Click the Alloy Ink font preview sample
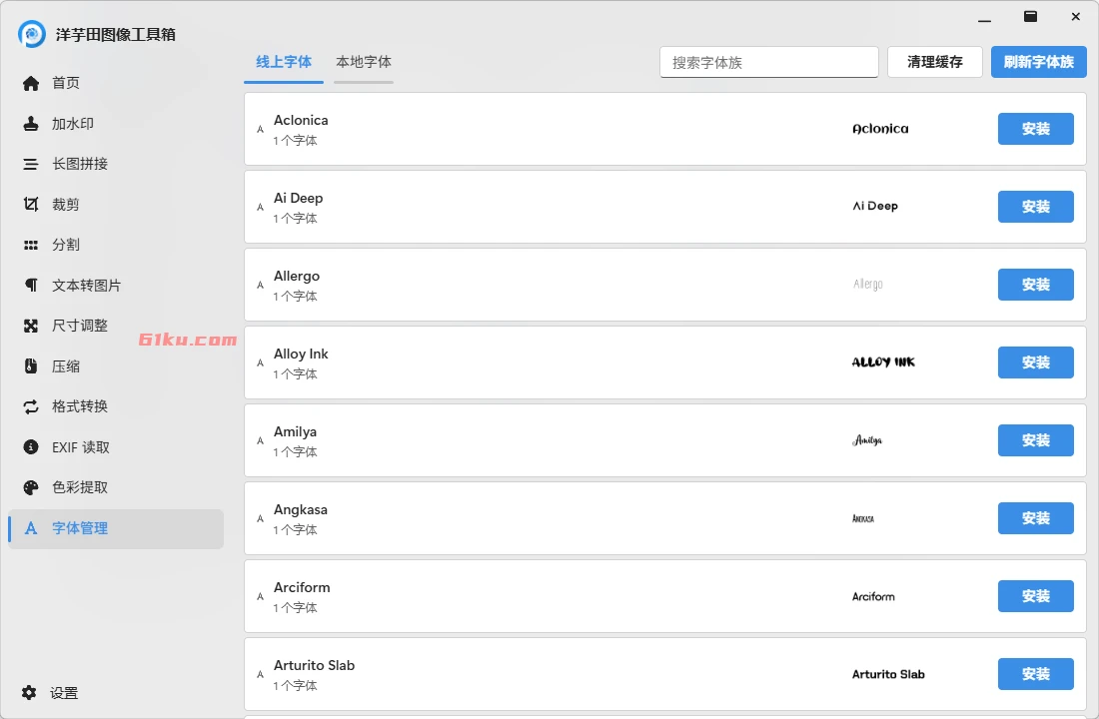This screenshot has height=719, width=1099. coord(883,362)
